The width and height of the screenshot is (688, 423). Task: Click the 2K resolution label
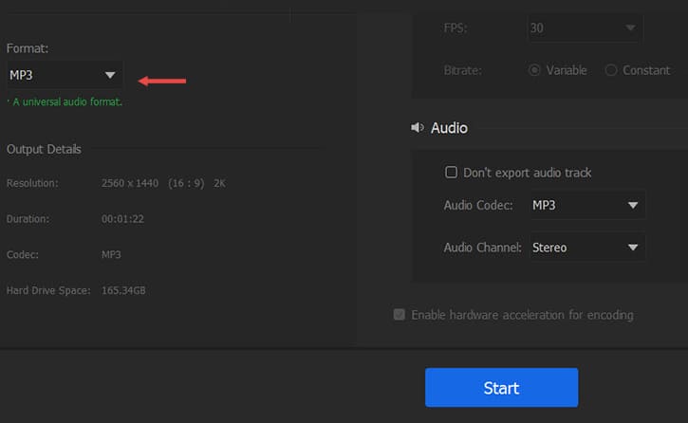pos(219,183)
